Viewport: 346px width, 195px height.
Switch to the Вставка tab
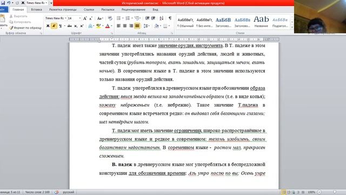point(36,10)
